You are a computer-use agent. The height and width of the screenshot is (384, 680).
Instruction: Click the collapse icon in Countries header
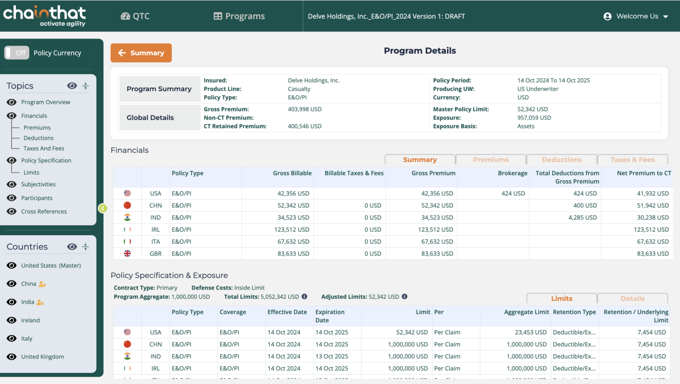(86, 247)
